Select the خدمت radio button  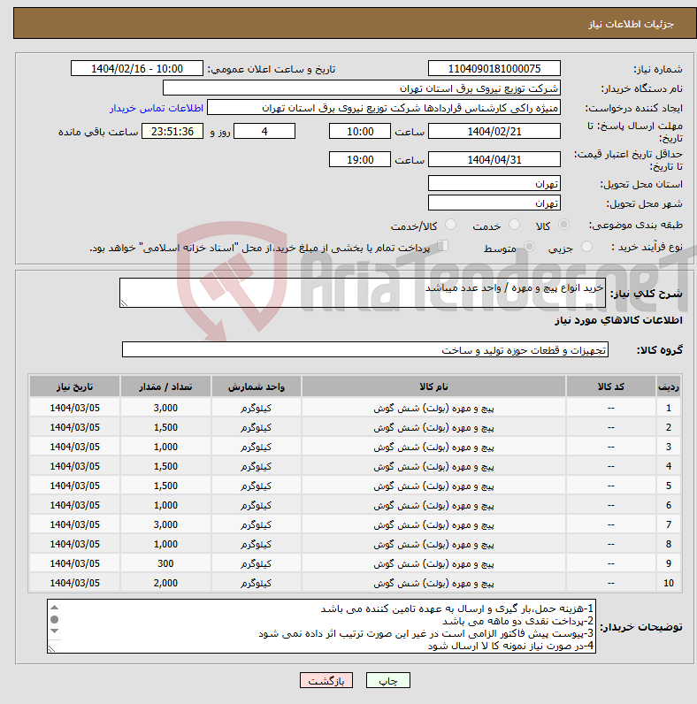tap(514, 224)
